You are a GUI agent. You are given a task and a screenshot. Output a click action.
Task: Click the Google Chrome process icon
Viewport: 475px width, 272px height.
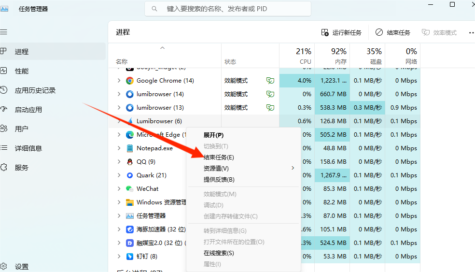[x=130, y=81]
